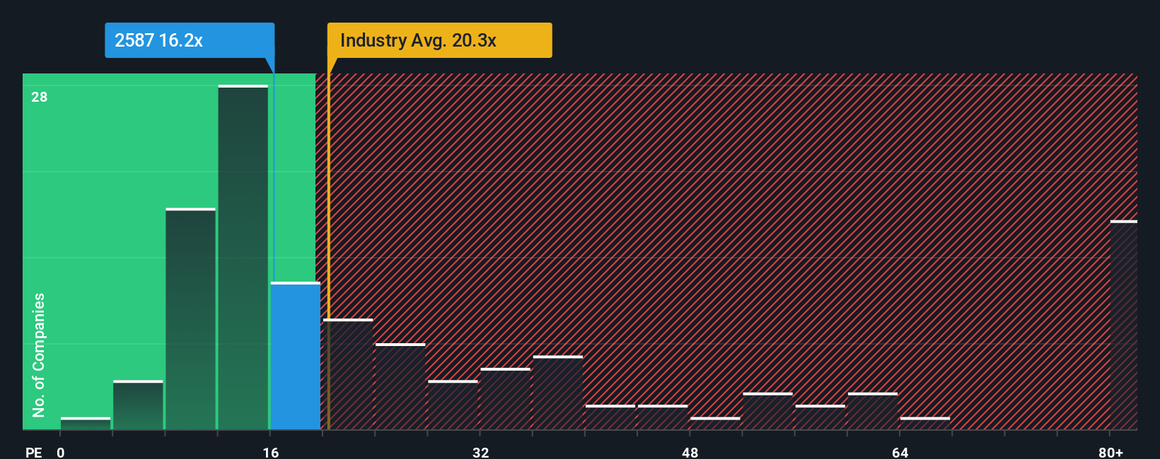Click the blue '2587 16.2x' label
Viewport: 1160px width, 459px height.
coord(190,40)
